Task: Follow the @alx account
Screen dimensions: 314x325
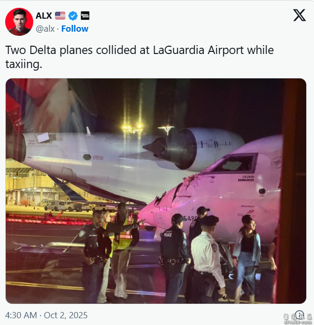Action: click(x=75, y=29)
